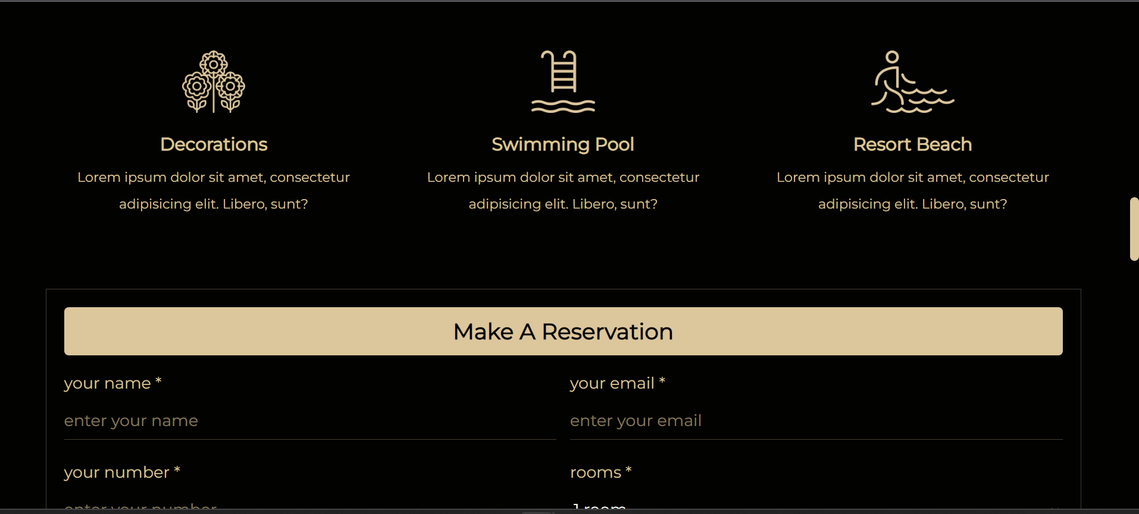Click the Make A Reservation banner
Viewport: 1139px width, 514px height.
point(563,332)
